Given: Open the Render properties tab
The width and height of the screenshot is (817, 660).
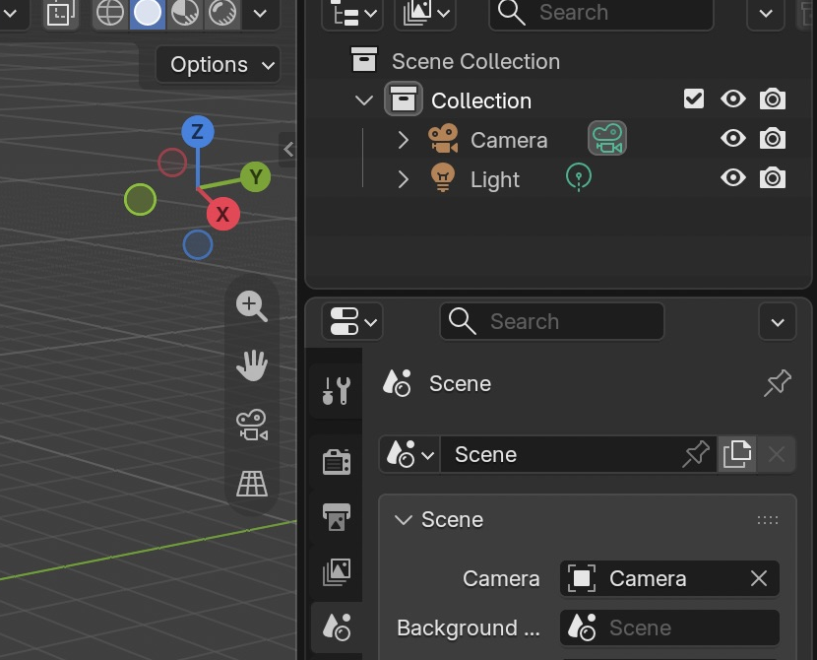Looking at the screenshot, I should (336, 461).
